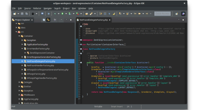Toggle Mark Occurrences highlighter
Image resolution: width=197 pixels, height=110 pixels.
114,14
